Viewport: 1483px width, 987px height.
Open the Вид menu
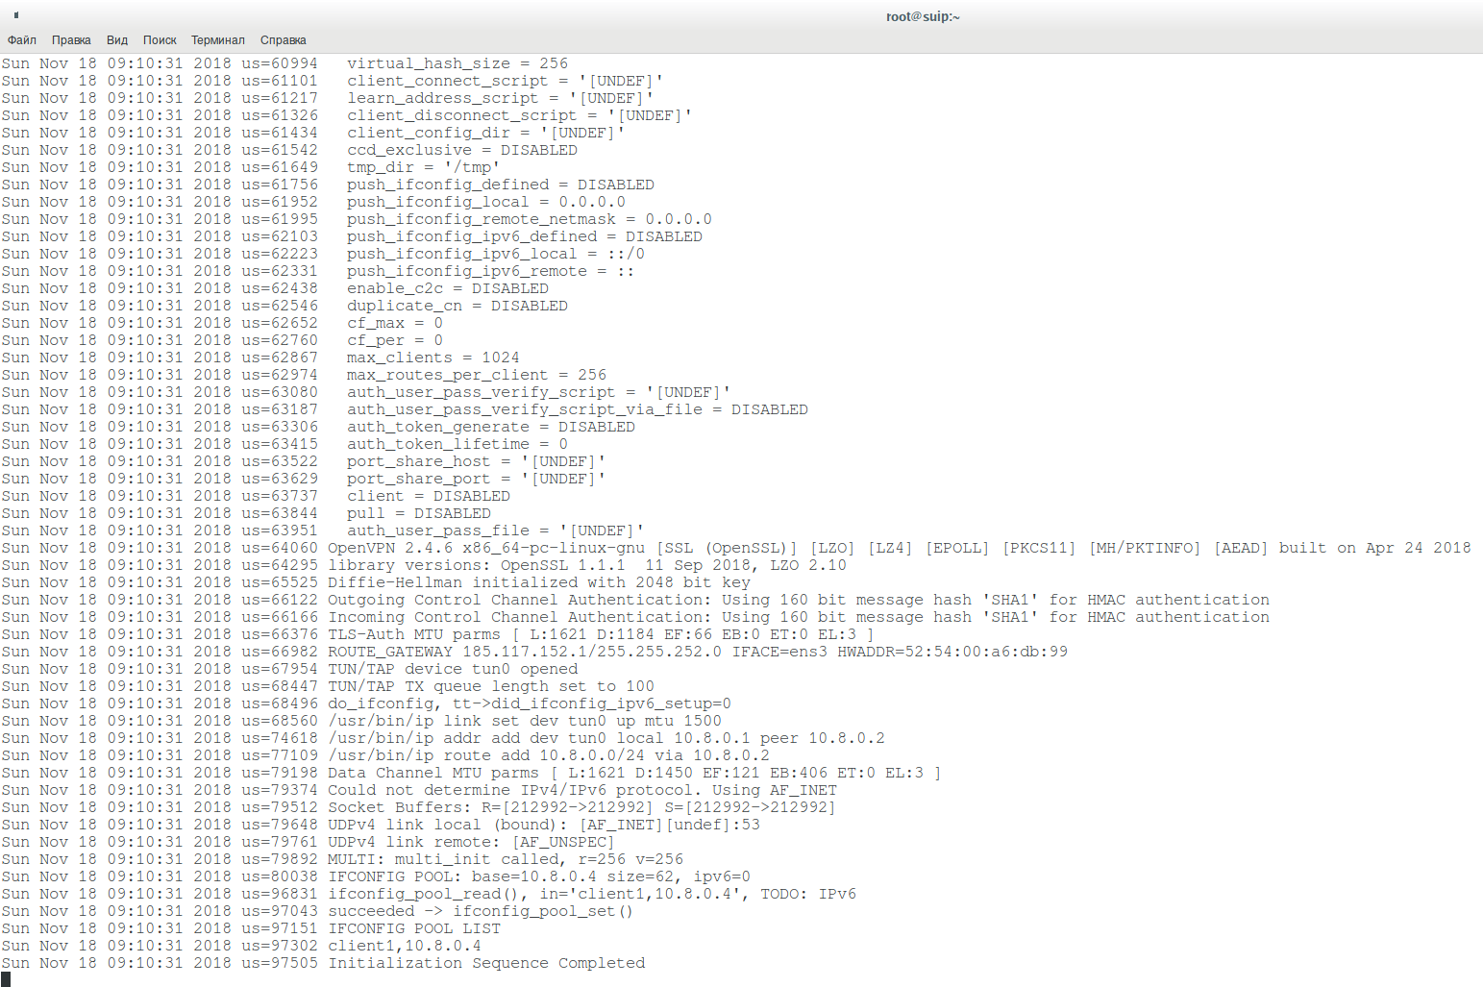(x=117, y=40)
